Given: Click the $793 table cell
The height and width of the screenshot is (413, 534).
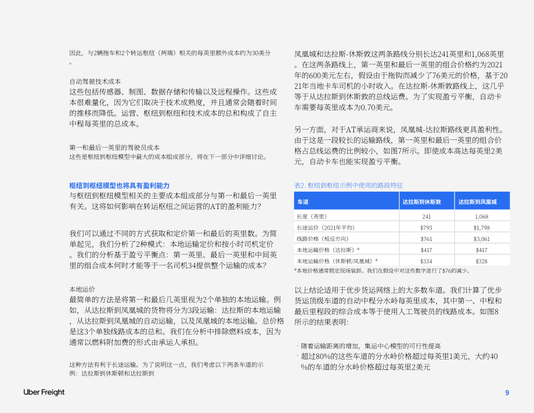Looking at the screenshot, I should [x=427, y=228].
